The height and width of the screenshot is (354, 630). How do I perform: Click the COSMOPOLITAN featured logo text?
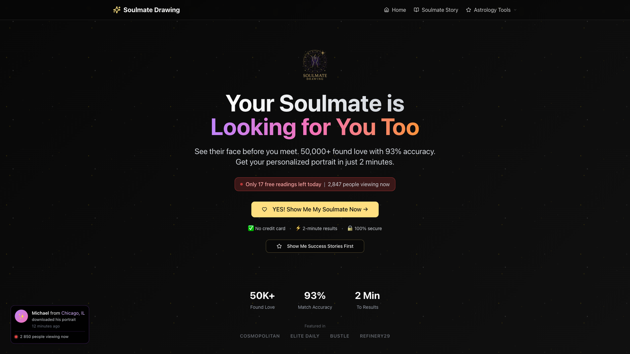point(260,336)
